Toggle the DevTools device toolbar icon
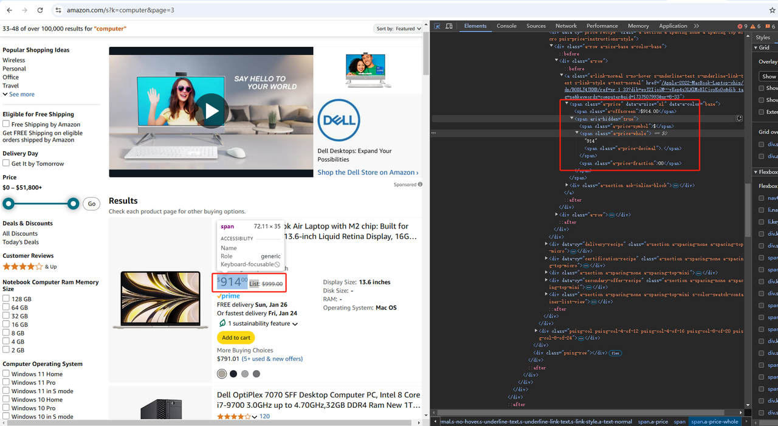The height and width of the screenshot is (426, 778). [x=449, y=26]
